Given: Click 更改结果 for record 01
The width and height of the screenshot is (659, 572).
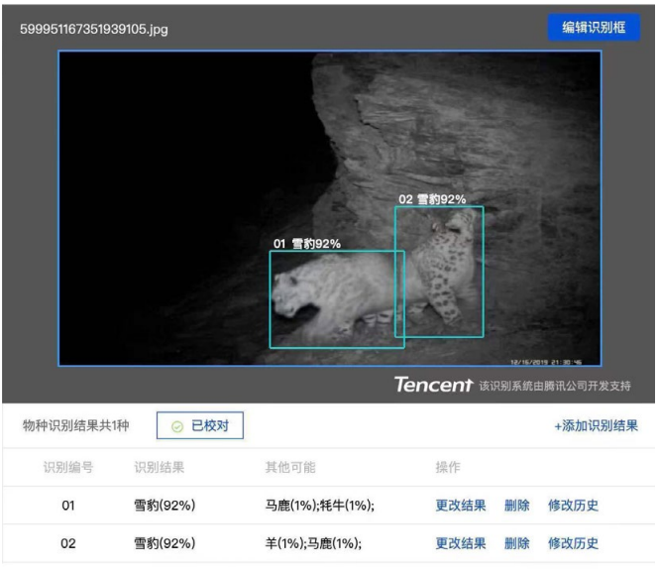Looking at the screenshot, I should [461, 506].
